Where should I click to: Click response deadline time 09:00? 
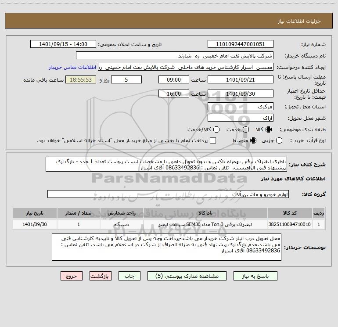[174, 79]
